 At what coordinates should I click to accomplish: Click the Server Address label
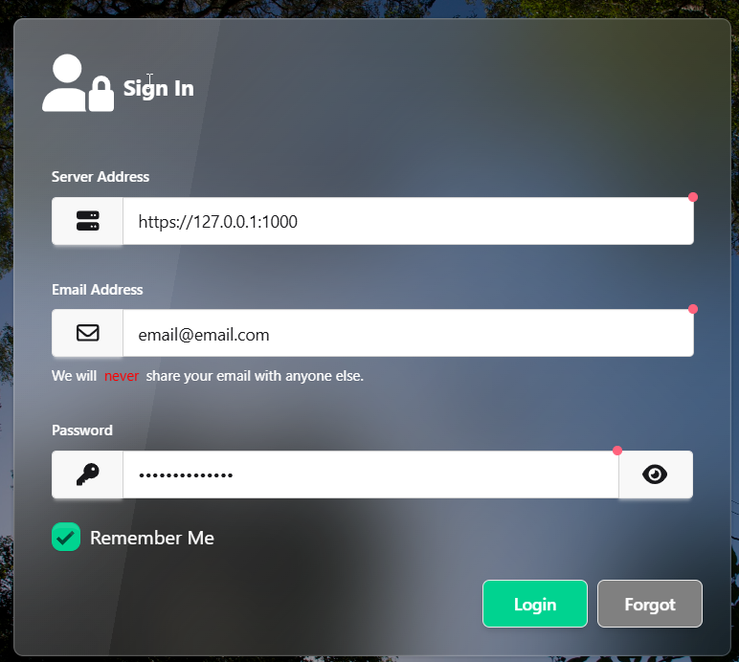[101, 177]
